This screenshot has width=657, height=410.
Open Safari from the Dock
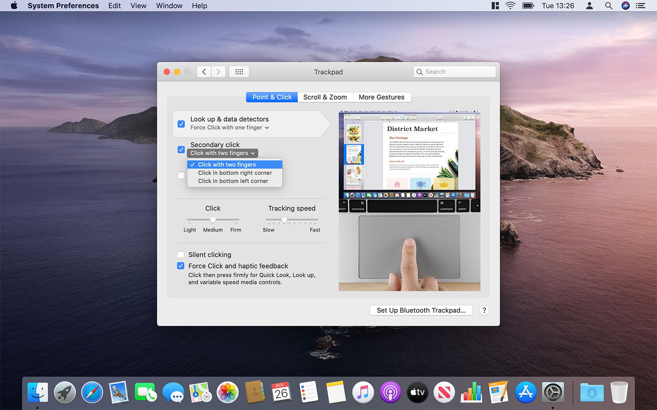pyautogui.click(x=92, y=392)
